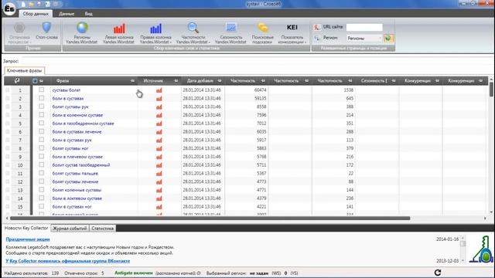Image resolution: width=495 pixels, height=278 pixels.
Task: Click the Key Collector broom logo in the news panel
Action: tap(481, 249)
